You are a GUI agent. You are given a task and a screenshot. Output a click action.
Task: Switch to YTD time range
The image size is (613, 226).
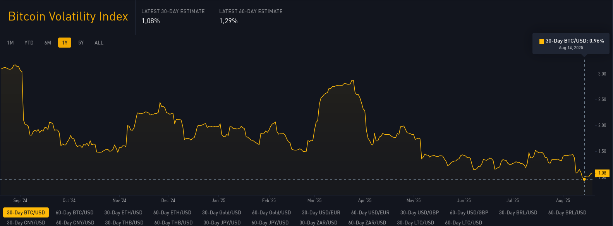pos(29,43)
